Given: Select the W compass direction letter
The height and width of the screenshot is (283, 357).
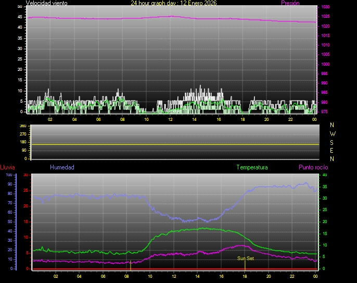Looking at the screenshot, I should point(333,133).
